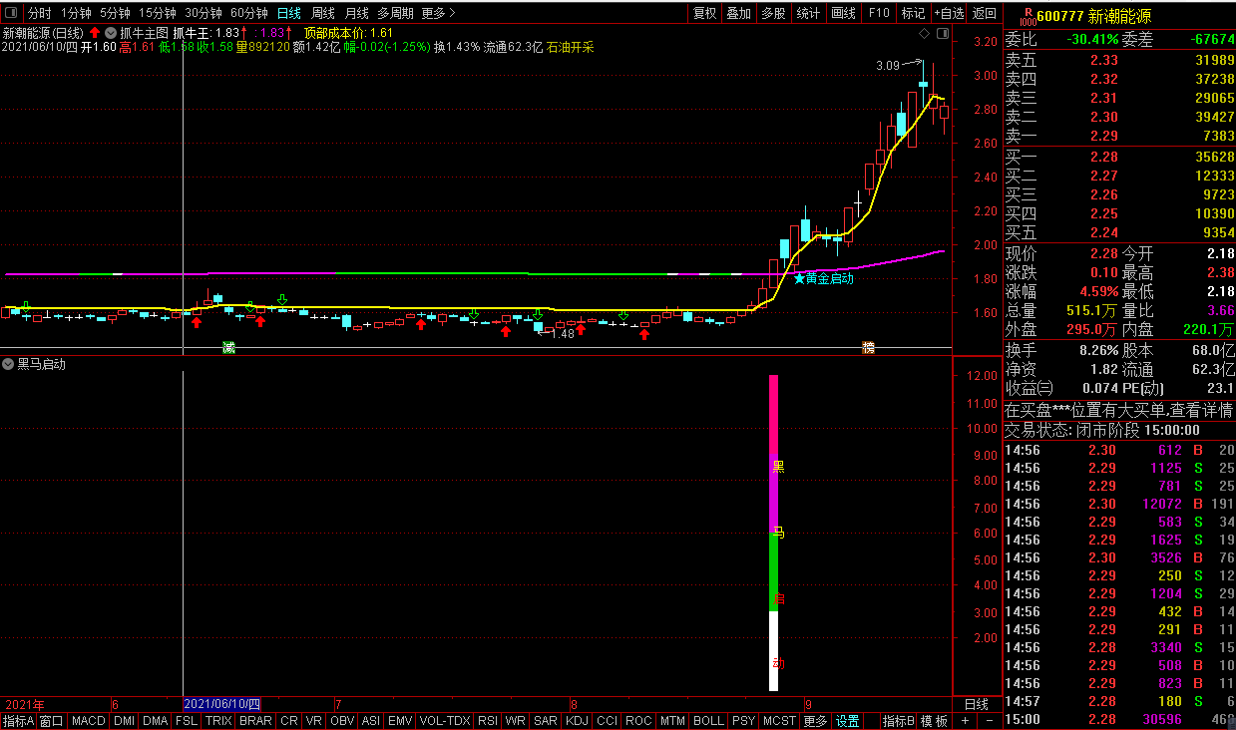Click the plus zoom-in button
The width and height of the screenshot is (1236, 730).
tap(965, 720)
